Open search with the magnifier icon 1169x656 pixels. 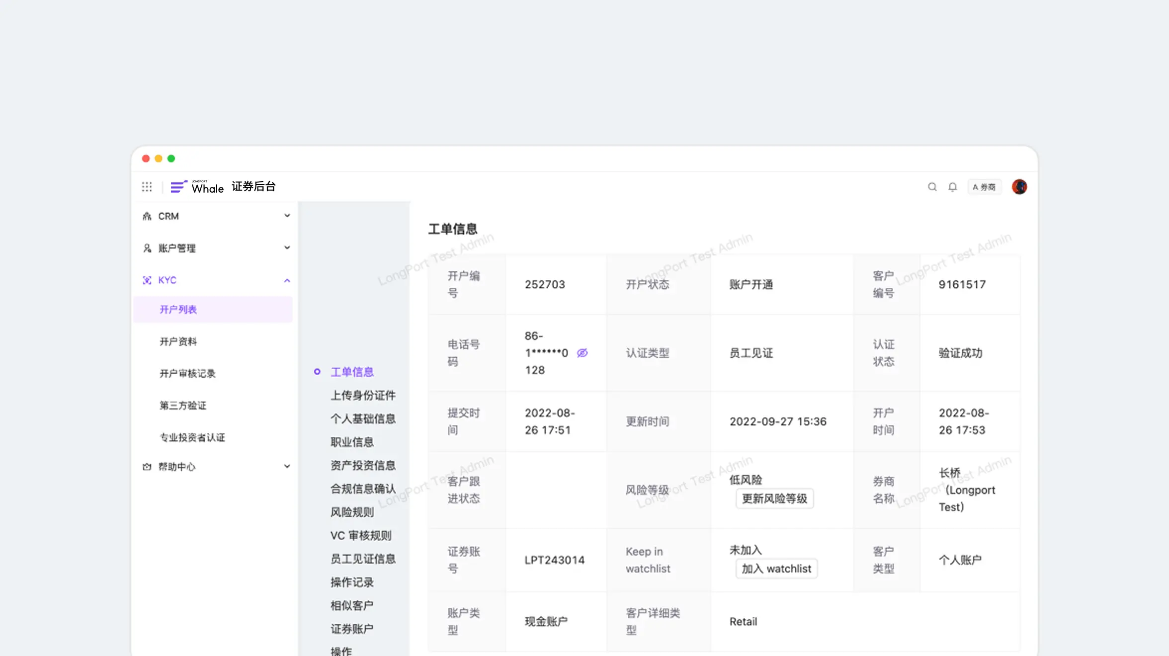(932, 187)
